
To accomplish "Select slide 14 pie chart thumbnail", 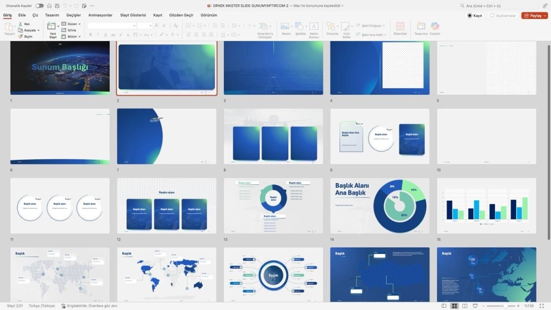I will pos(379,205).
